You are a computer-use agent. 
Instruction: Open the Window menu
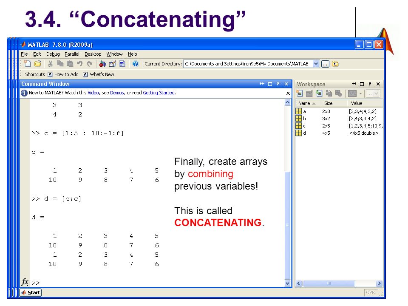pyautogui.click(x=114, y=54)
